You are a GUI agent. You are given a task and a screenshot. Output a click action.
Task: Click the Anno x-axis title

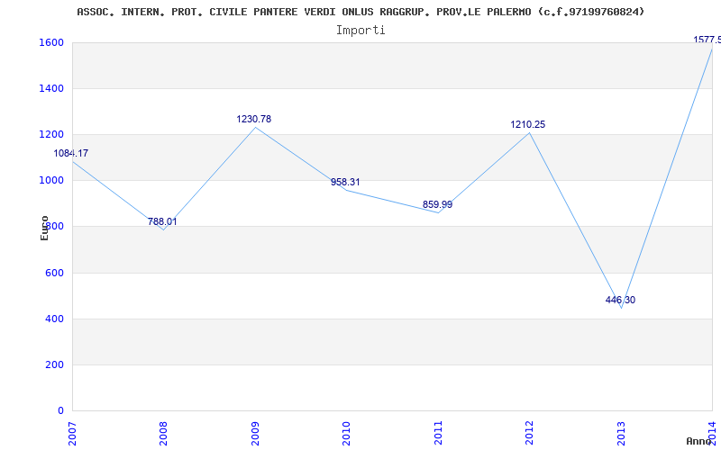tap(698, 441)
